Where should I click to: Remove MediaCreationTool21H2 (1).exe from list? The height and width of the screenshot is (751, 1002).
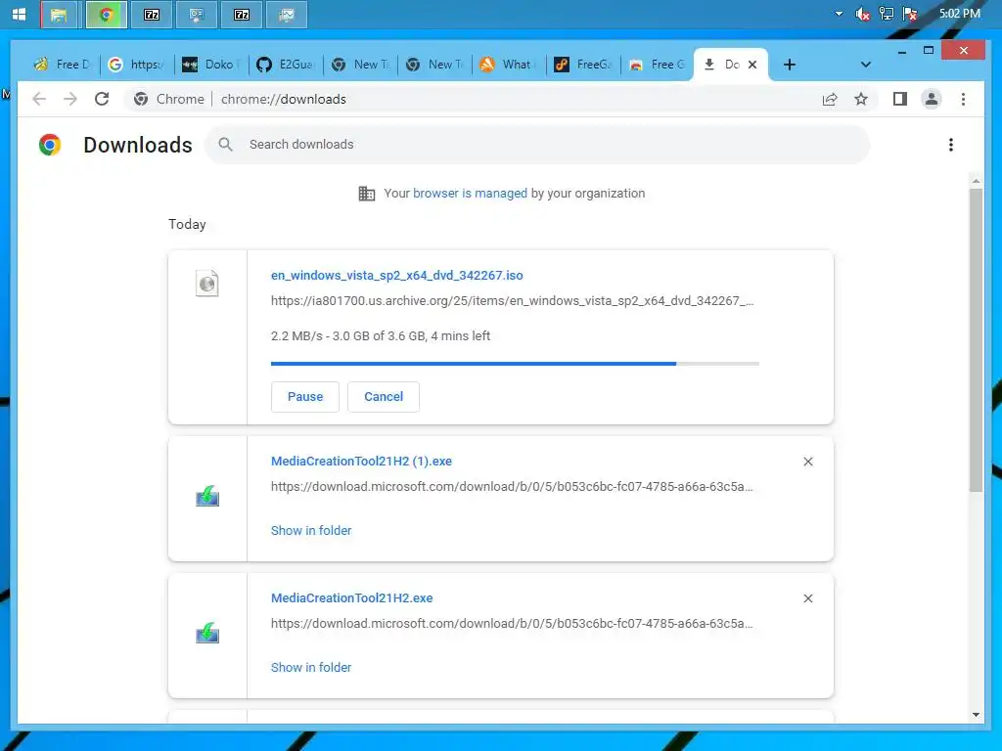(807, 462)
